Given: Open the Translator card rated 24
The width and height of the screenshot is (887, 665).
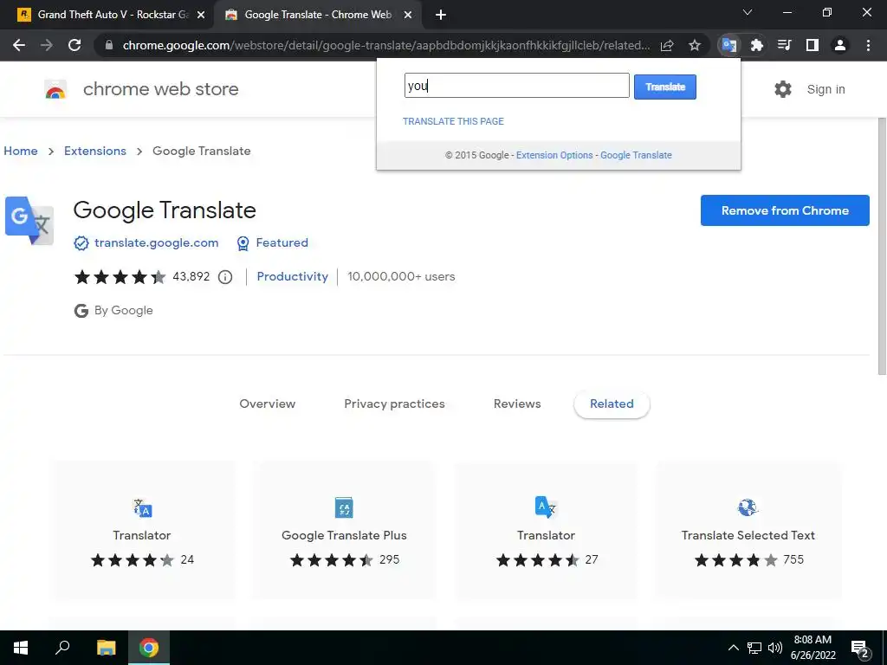Looking at the screenshot, I should pos(142,531).
